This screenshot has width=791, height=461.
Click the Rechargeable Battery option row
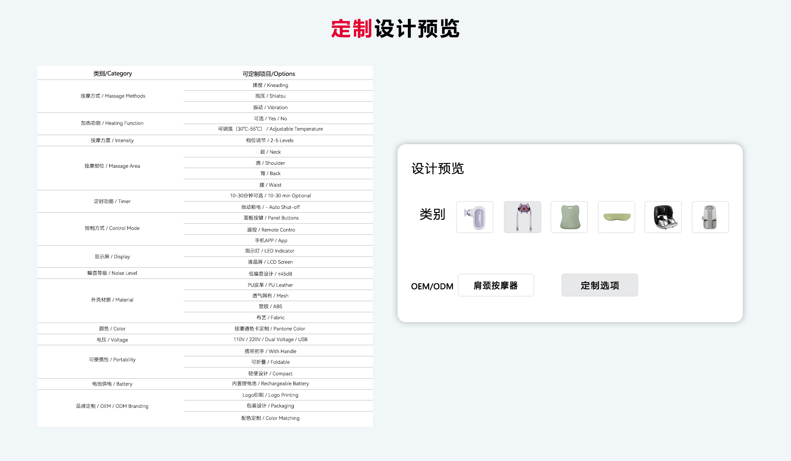coord(270,384)
